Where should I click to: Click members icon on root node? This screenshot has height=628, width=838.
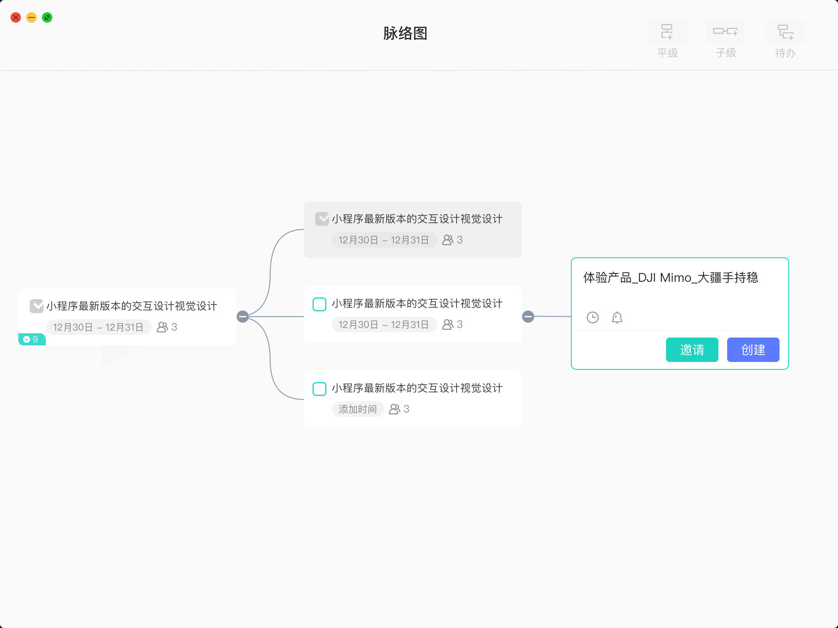[162, 327]
